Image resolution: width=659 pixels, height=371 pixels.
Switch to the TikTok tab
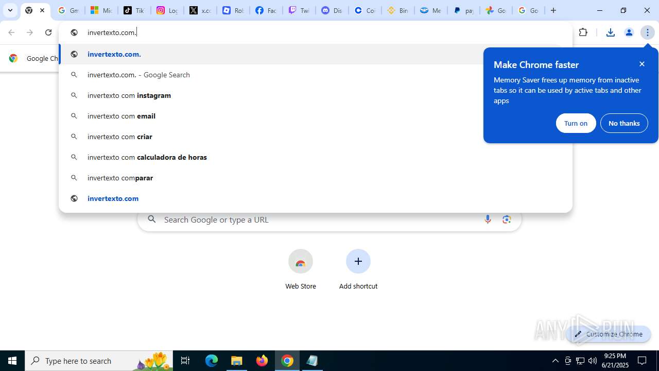pos(134,10)
